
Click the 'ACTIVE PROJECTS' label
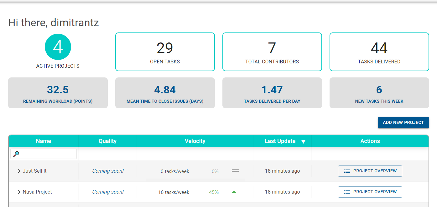(58, 66)
